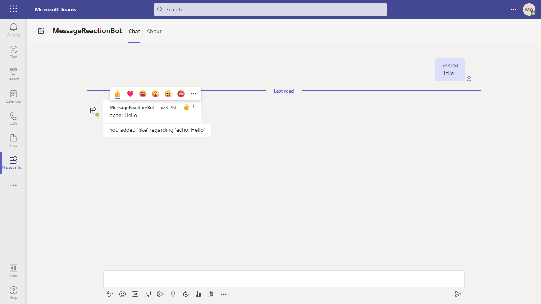Show more apps ellipsis in the sidebar
The image size is (541, 304).
click(x=13, y=185)
